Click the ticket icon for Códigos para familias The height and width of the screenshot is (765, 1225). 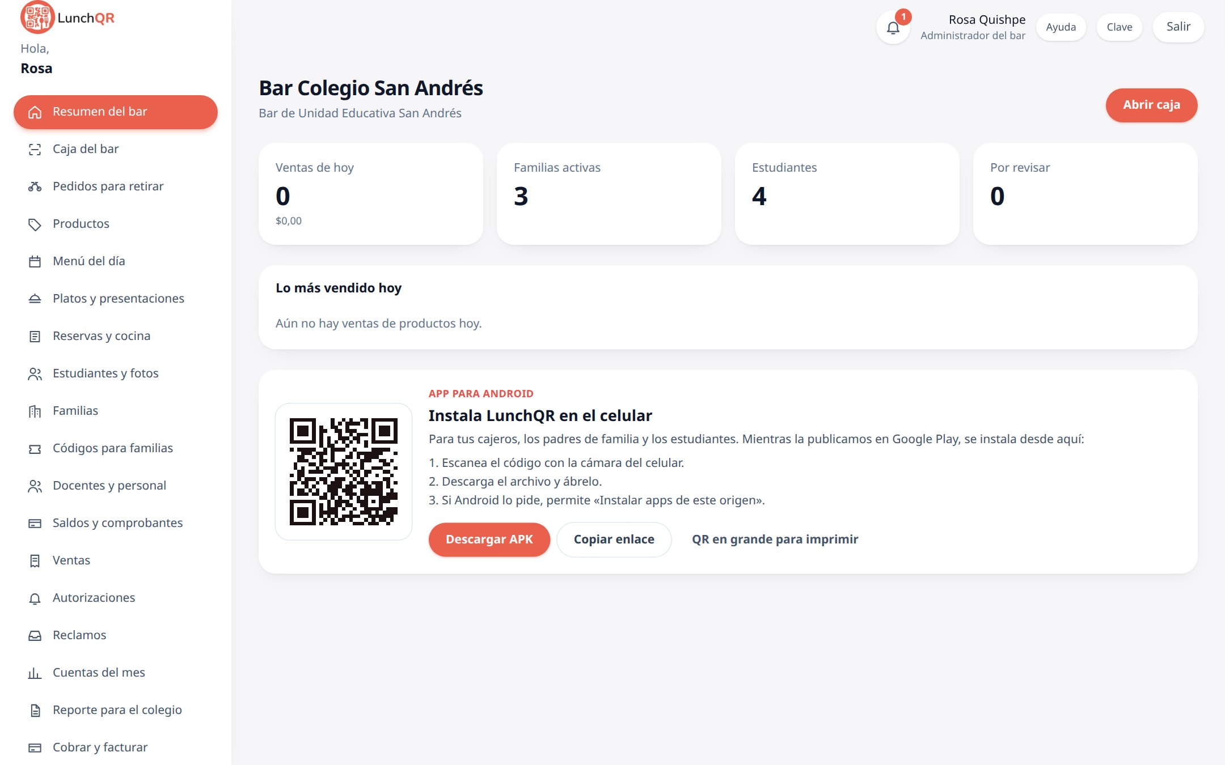click(35, 449)
